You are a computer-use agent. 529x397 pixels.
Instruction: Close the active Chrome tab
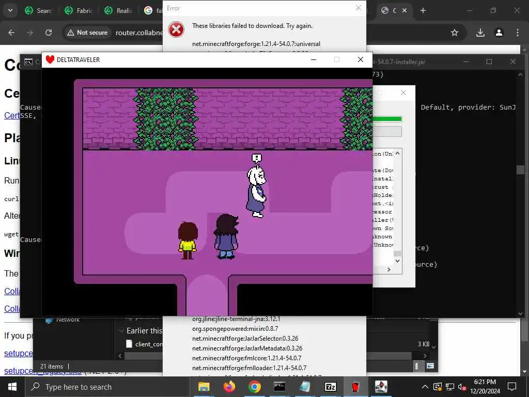pyautogui.click(x=404, y=10)
